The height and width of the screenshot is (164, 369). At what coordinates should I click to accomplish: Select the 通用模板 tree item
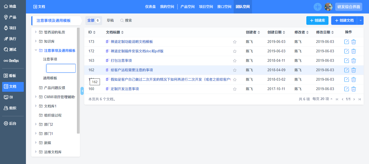(50, 78)
